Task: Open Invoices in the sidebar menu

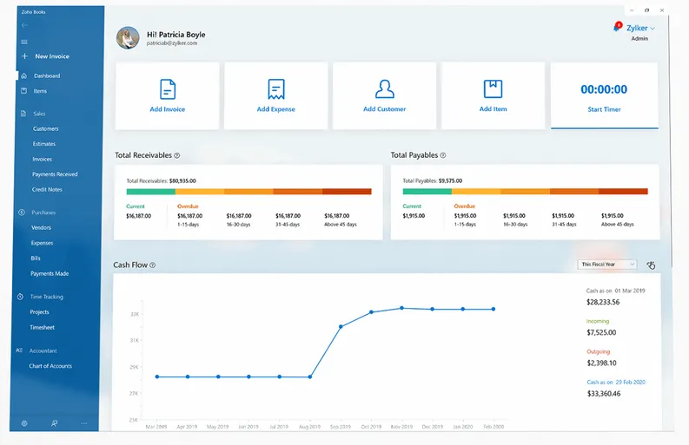Action: (43, 159)
